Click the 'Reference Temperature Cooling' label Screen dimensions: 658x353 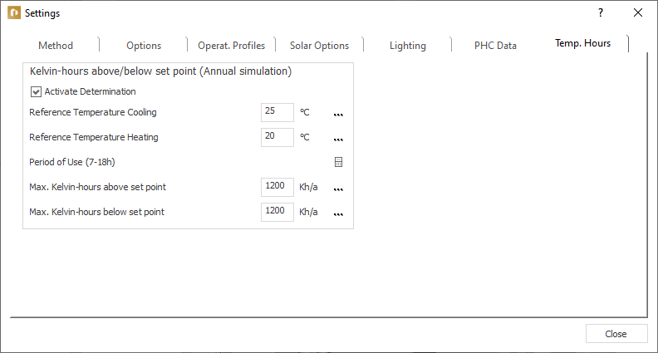(x=93, y=112)
